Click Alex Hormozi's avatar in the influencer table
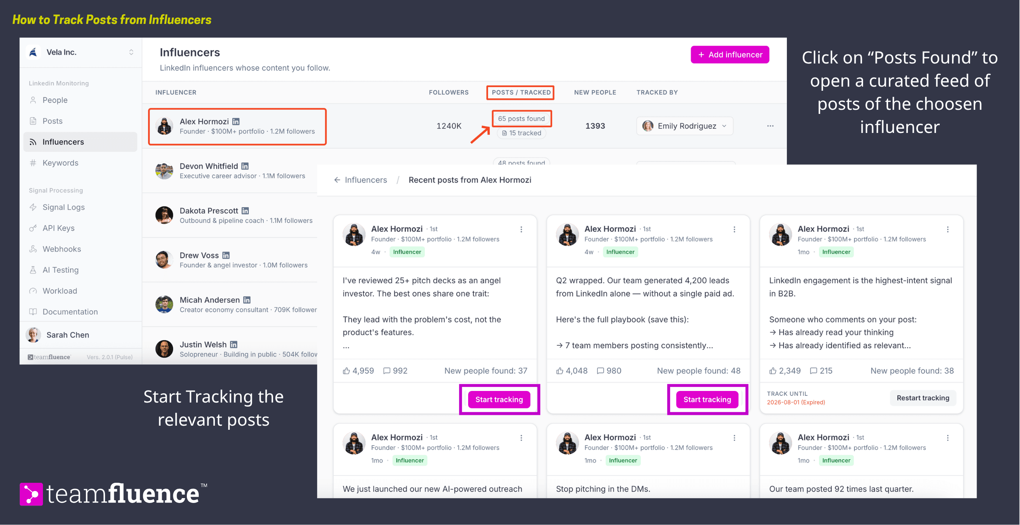The width and height of the screenshot is (1020, 525). point(164,126)
